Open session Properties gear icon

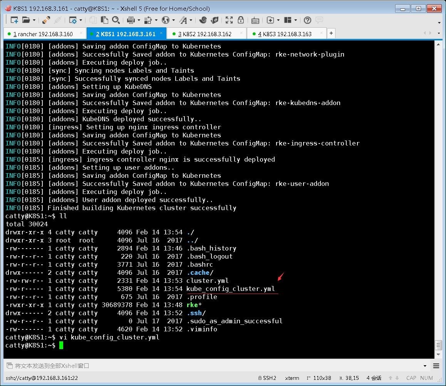tap(73, 20)
